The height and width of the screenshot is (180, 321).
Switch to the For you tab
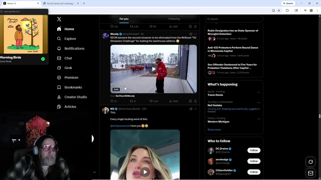tap(124, 19)
